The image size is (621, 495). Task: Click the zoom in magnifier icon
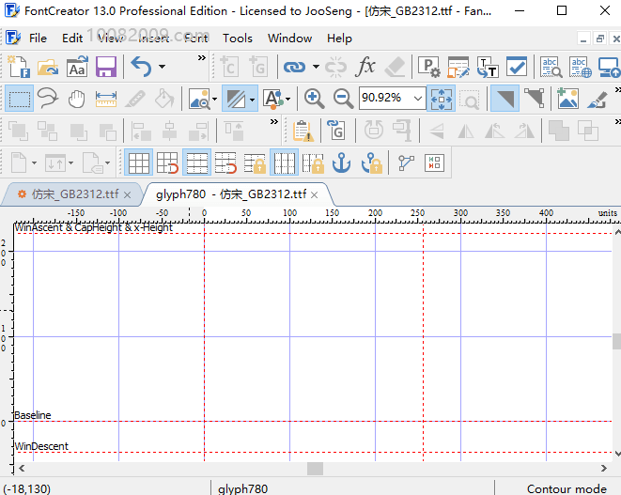coord(315,99)
